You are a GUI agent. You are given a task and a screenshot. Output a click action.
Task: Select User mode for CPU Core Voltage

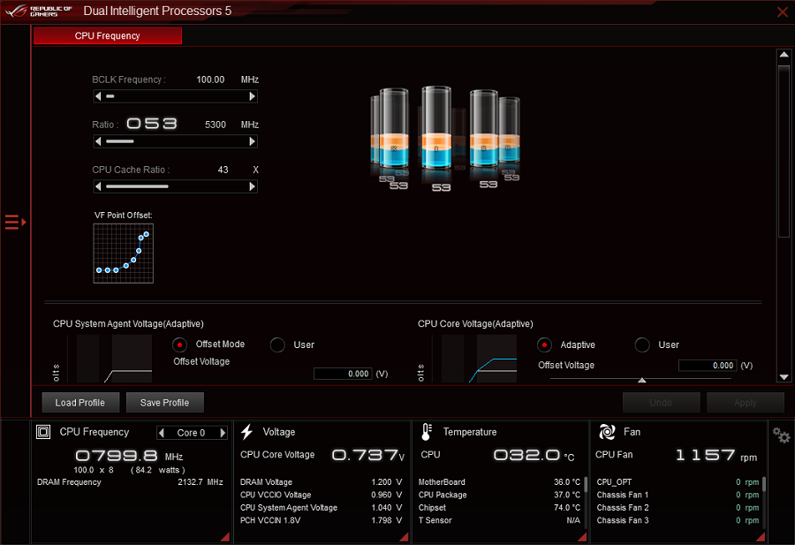tap(642, 344)
